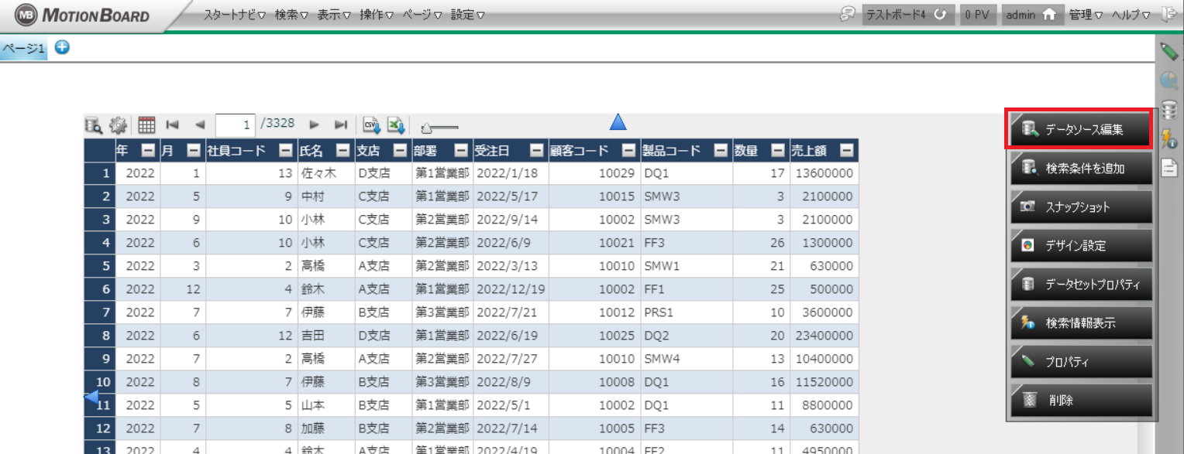Download the table as Excel

[396, 125]
